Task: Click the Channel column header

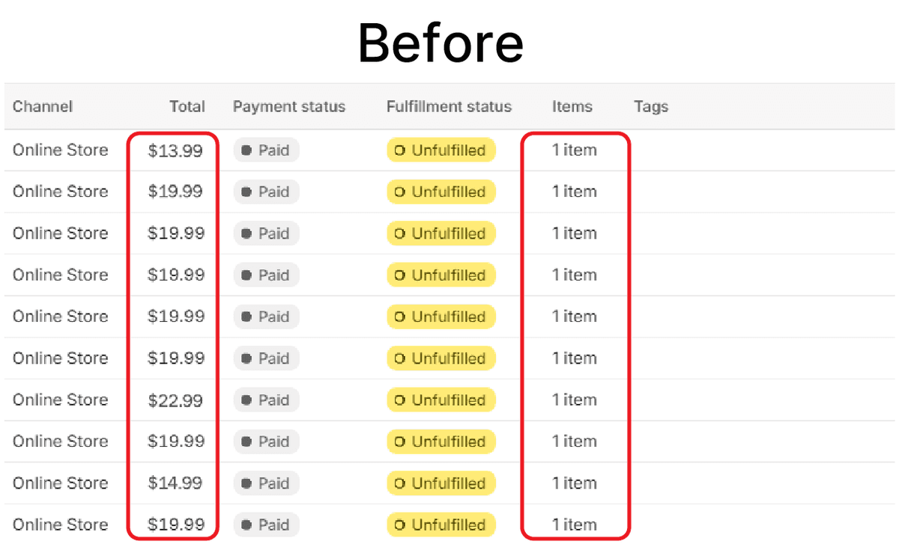Action: click(43, 106)
